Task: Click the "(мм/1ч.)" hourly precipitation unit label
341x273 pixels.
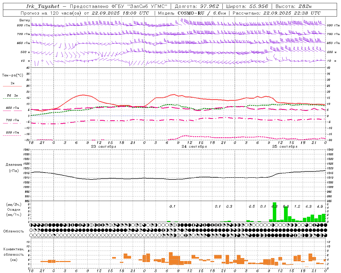Action: pyautogui.click(x=14, y=215)
